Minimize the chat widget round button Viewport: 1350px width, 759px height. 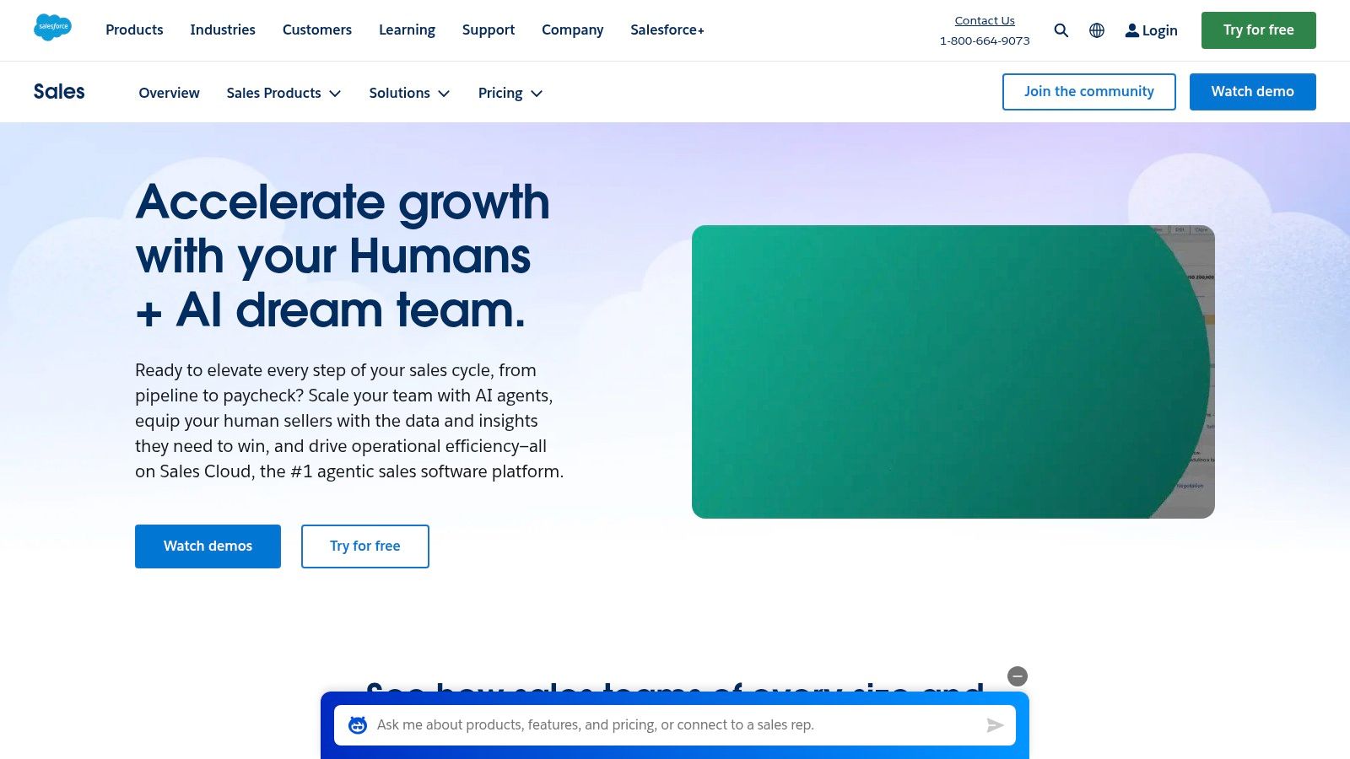click(1018, 676)
